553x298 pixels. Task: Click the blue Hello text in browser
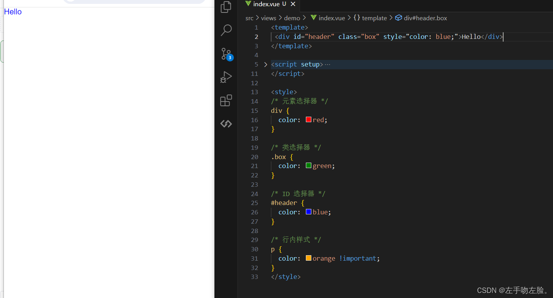point(13,12)
